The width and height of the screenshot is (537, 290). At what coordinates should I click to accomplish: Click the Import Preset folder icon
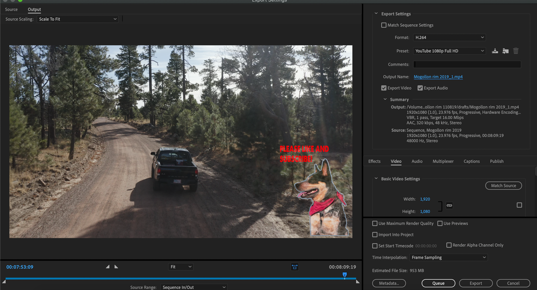coord(505,51)
